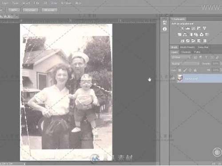This screenshot has width=222, height=166.
Task: Toggle lock transparent pixels
Action: tap(179, 70)
